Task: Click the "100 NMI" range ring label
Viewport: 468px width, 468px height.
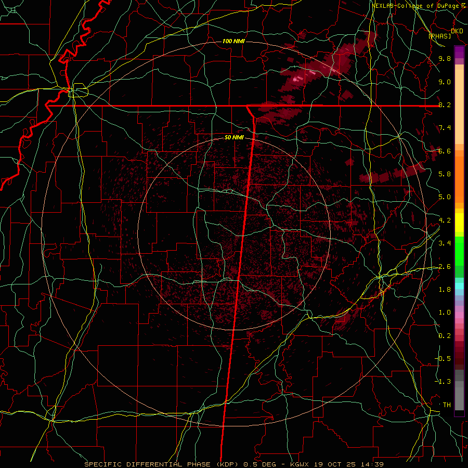Action: click(233, 41)
